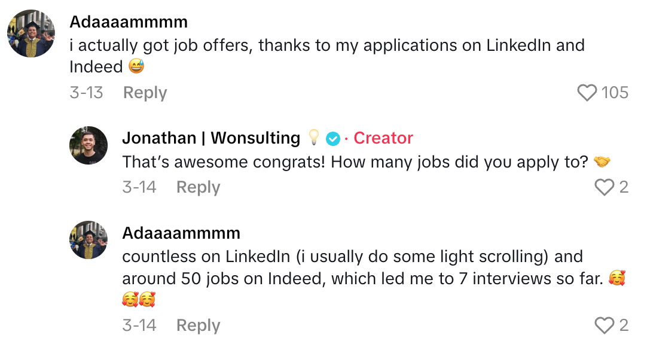
Task: Click the red Creator label
Action: click(383, 138)
